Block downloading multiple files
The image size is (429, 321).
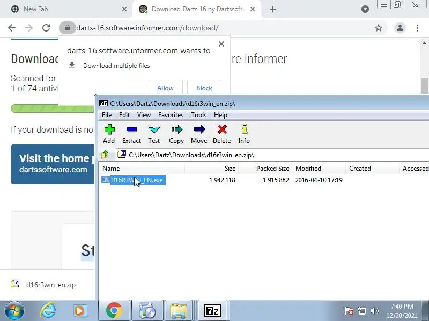pos(204,88)
